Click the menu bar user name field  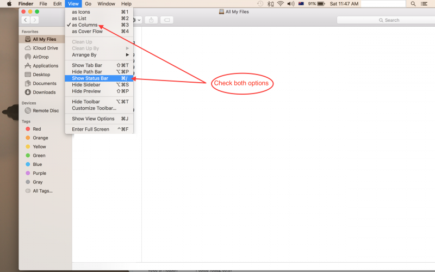(383, 4)
